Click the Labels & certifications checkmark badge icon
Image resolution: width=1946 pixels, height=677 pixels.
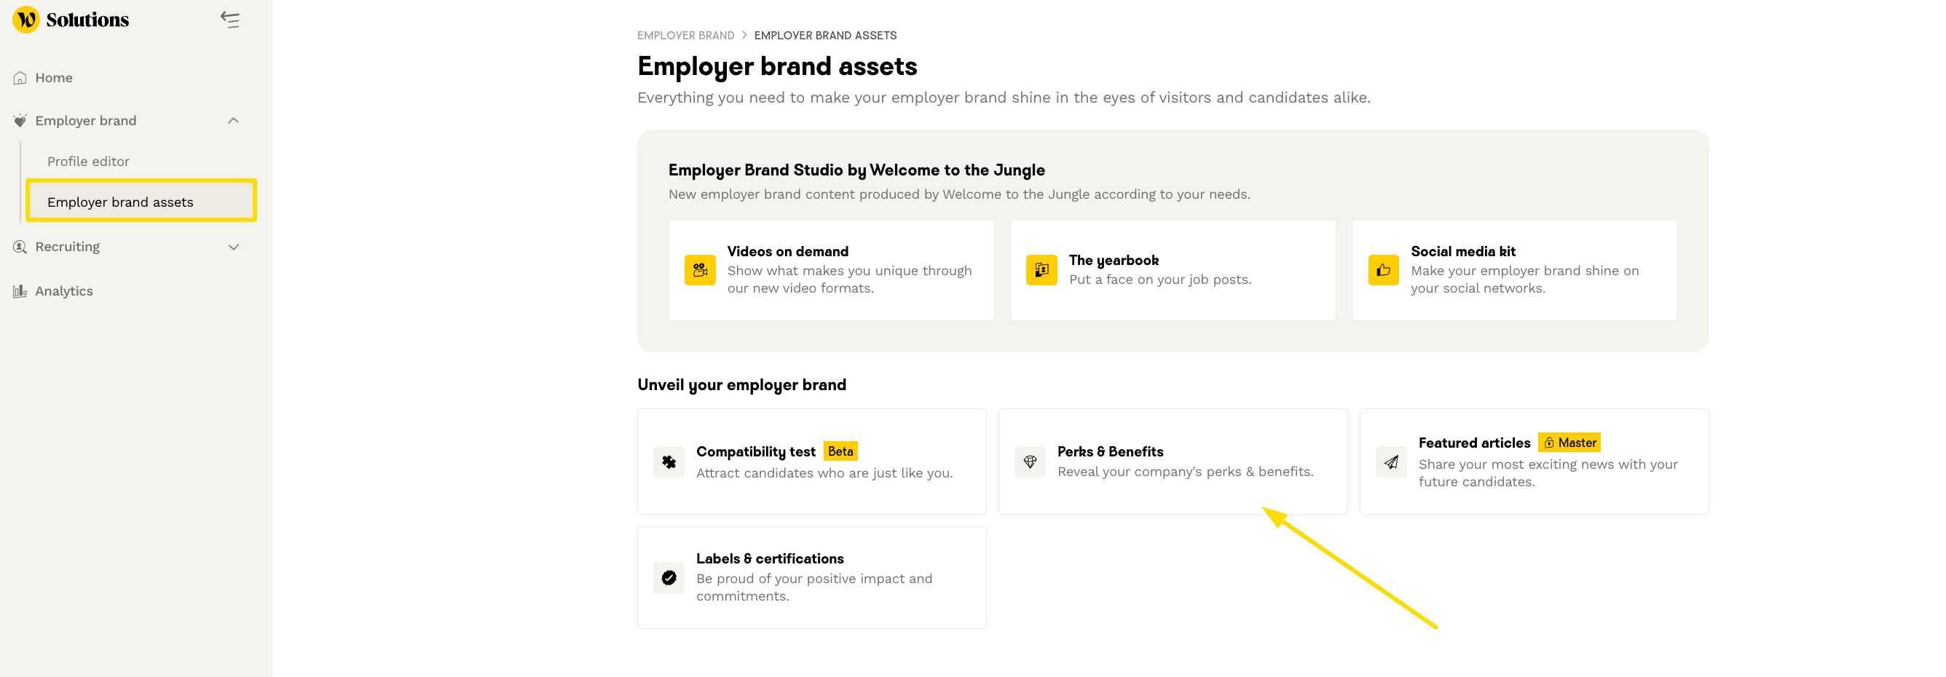(669, 578)
